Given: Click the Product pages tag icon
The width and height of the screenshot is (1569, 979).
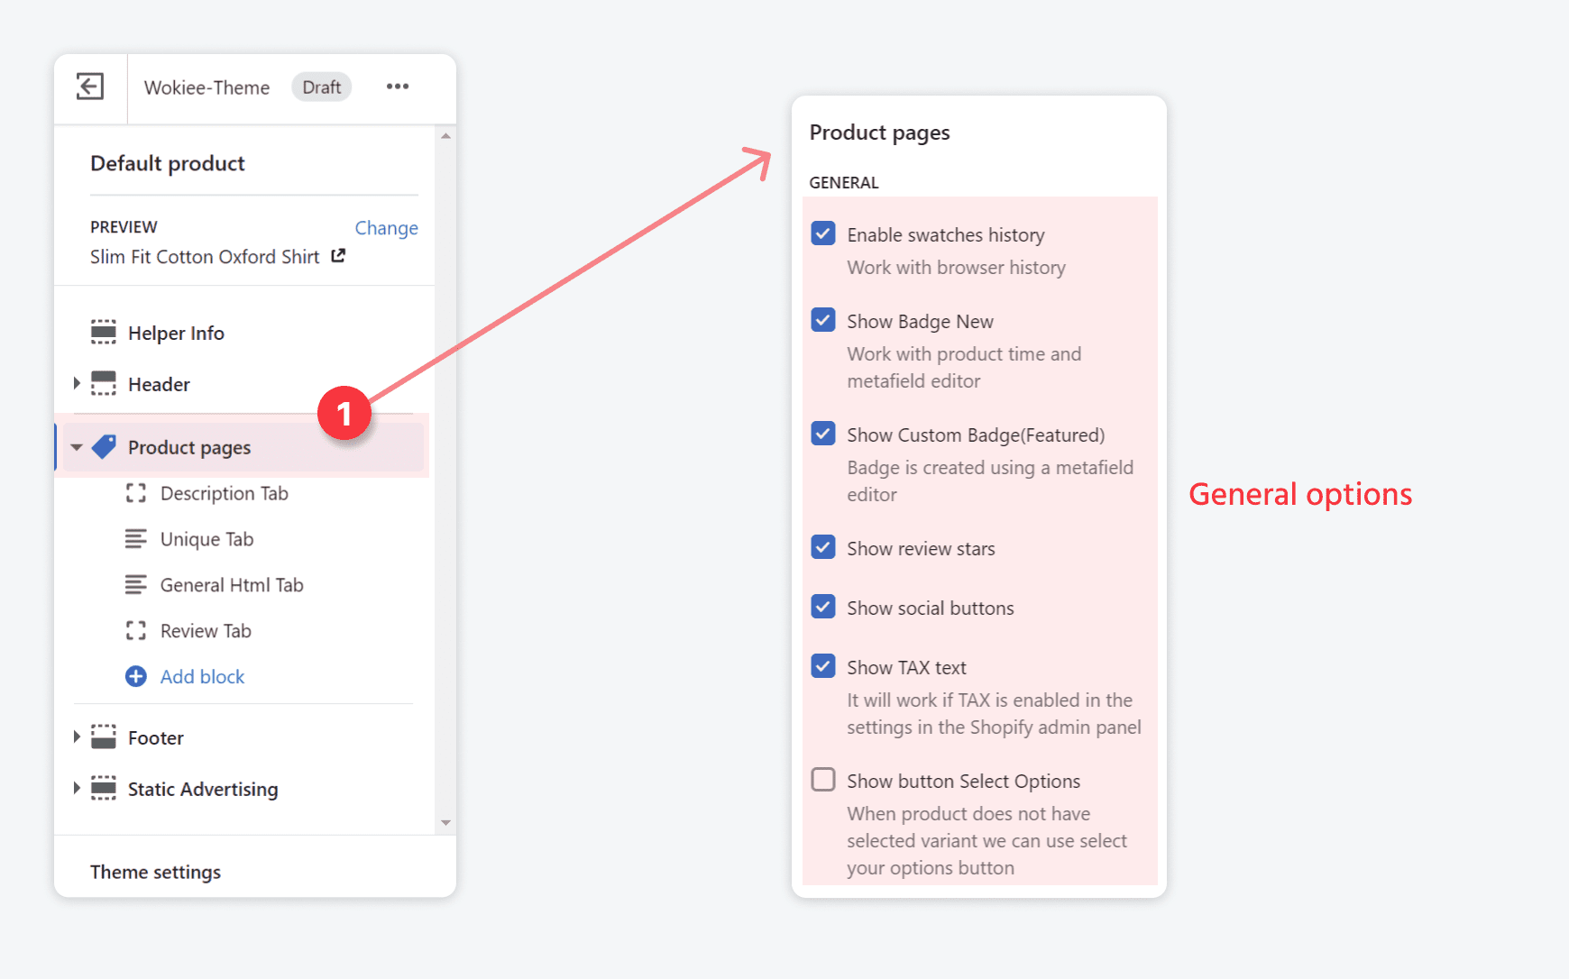Looking at the screenshot, I should point(105,446).
